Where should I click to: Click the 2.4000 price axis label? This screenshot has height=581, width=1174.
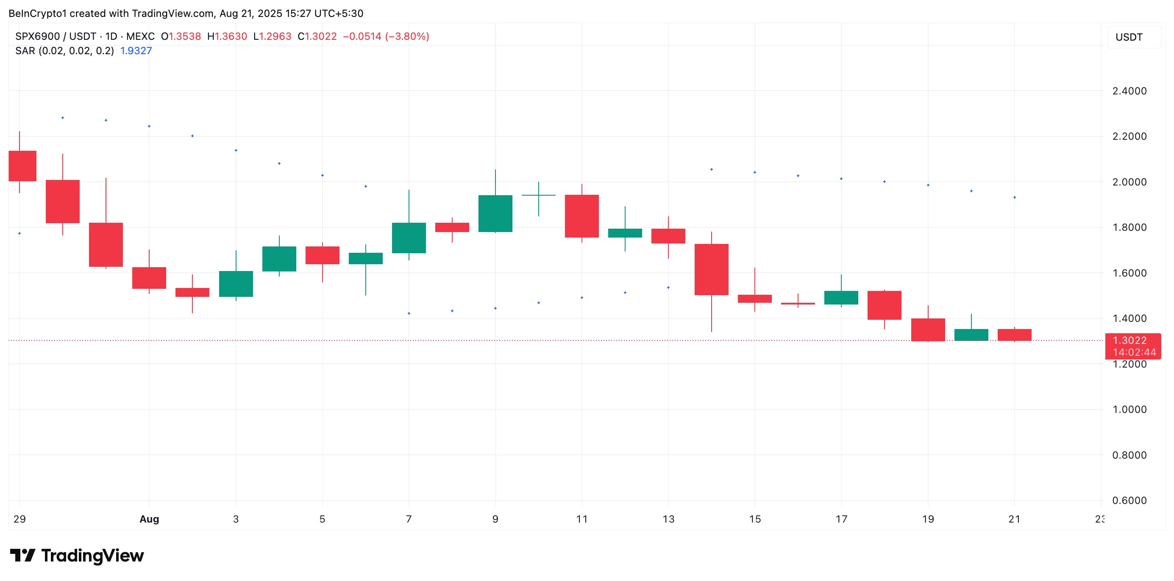tap(1129, 91)
